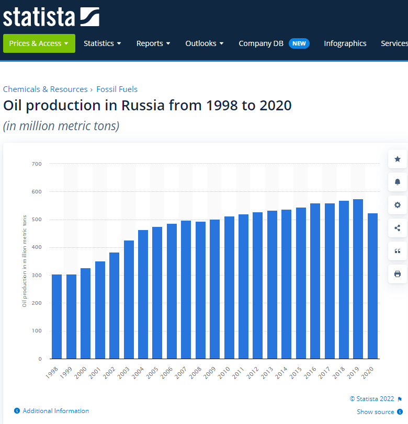This screenshot has width=408, height=424.
Task: Open chart settings gear icon
Action: pyautogui.click(x=398, y=205)
